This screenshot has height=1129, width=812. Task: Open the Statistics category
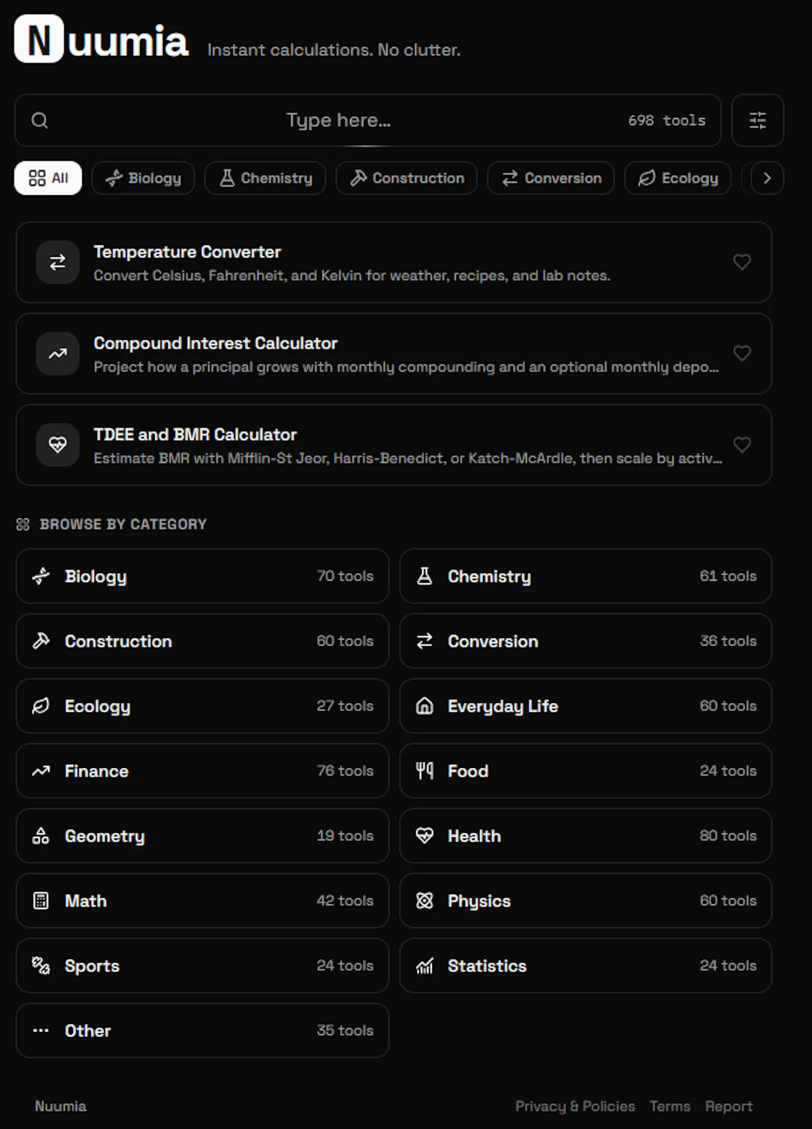586,966
